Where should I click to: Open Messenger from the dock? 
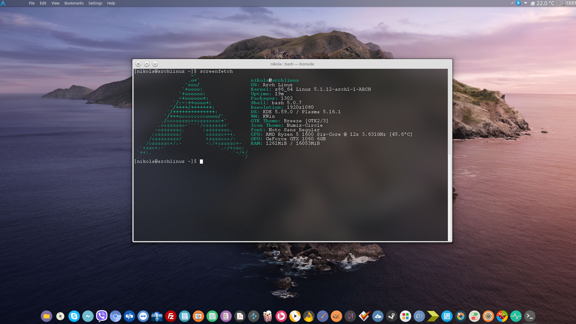(x=88, y=316)
